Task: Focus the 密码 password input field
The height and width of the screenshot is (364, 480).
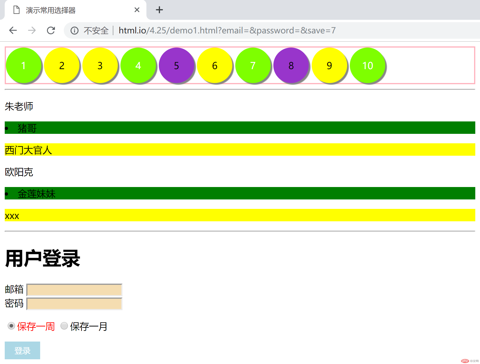Action: (x=74, y=304)
